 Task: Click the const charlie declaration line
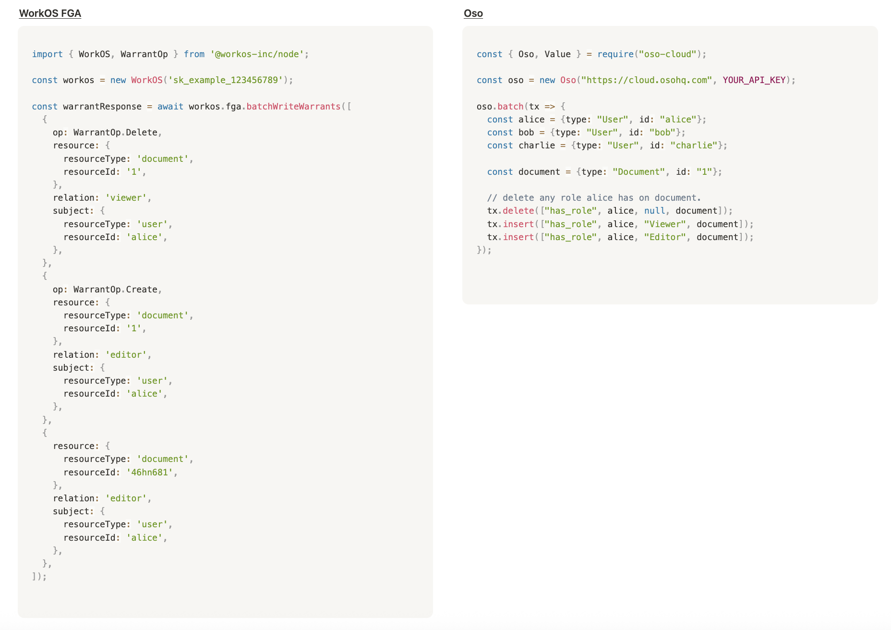pos(607,145)
